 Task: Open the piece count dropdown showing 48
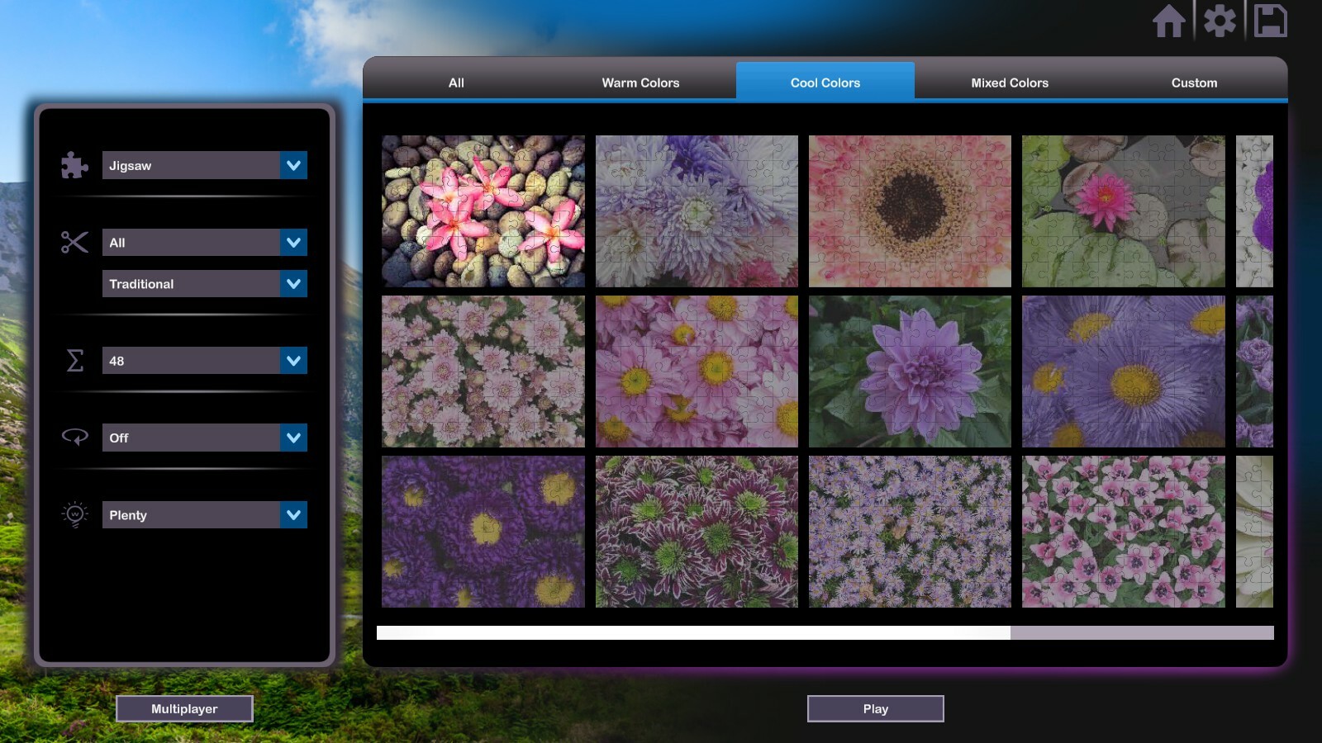[204, 361]
